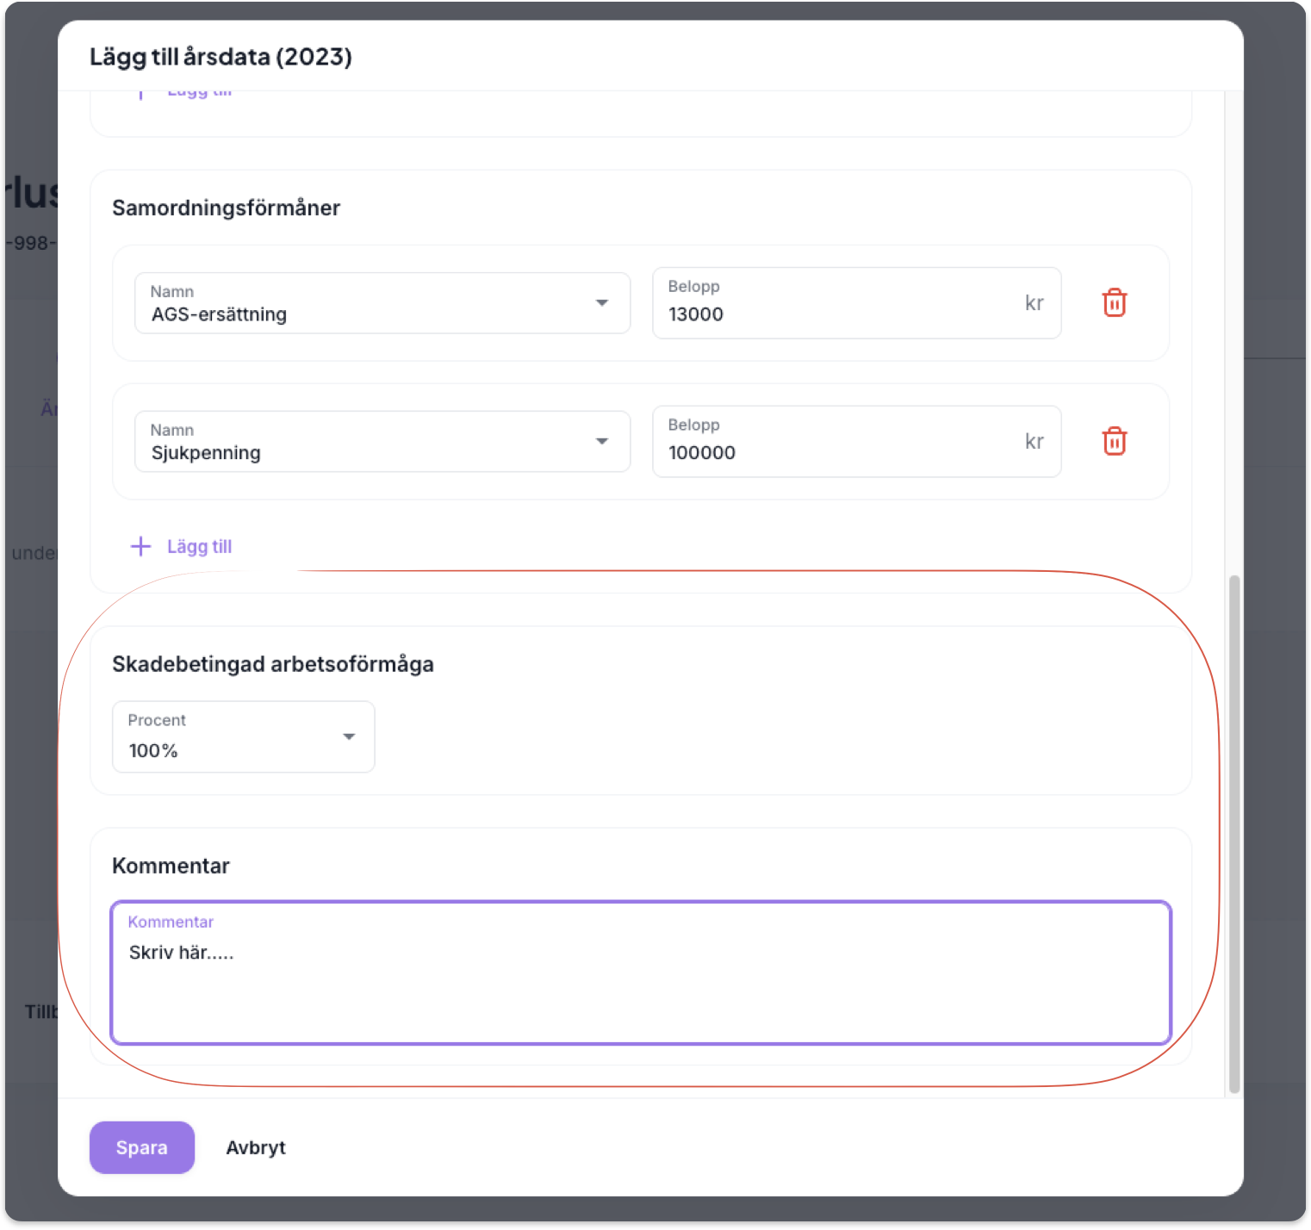Click the arrow icon in Sjukpenning field

[x=602, y=442]
